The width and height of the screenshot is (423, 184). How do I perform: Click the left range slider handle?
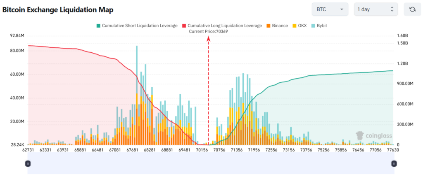click(x=28, y=163)
